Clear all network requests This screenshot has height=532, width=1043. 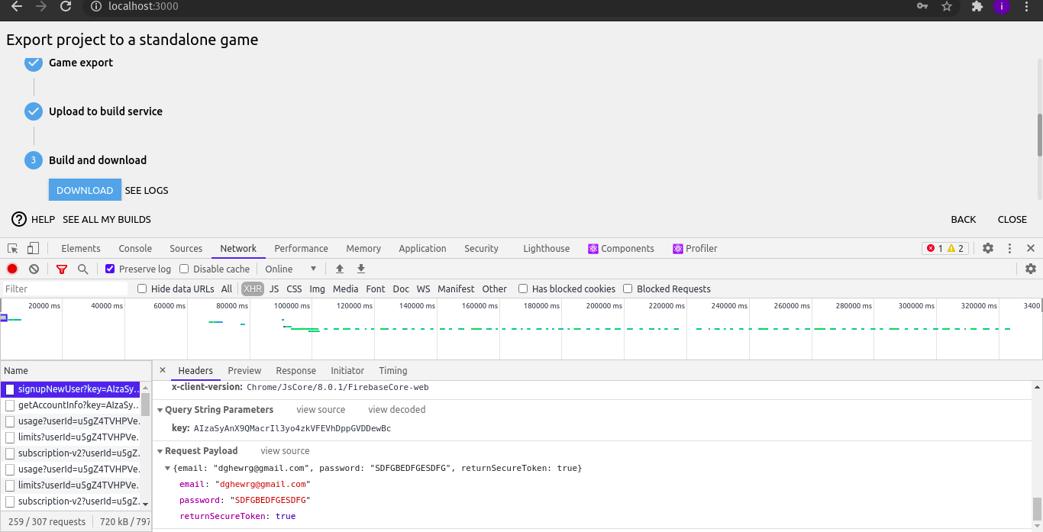(x=33, y=269)
